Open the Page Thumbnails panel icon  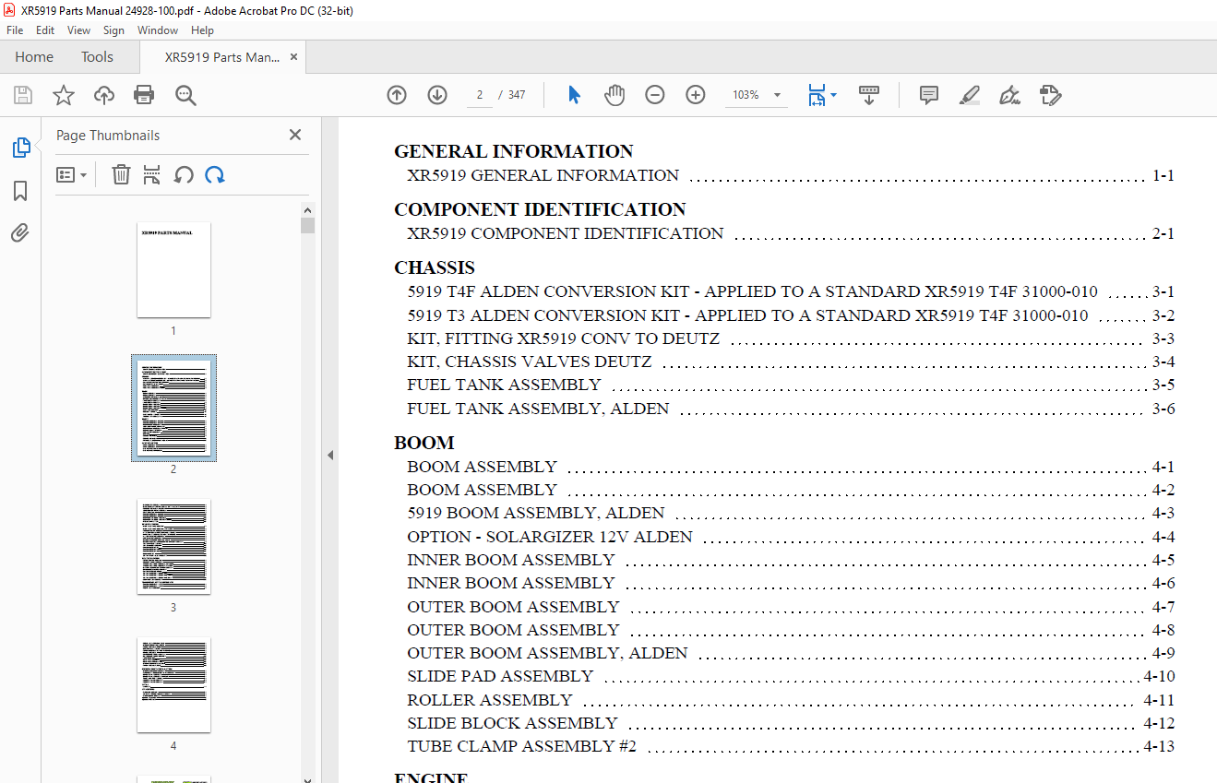20,148
